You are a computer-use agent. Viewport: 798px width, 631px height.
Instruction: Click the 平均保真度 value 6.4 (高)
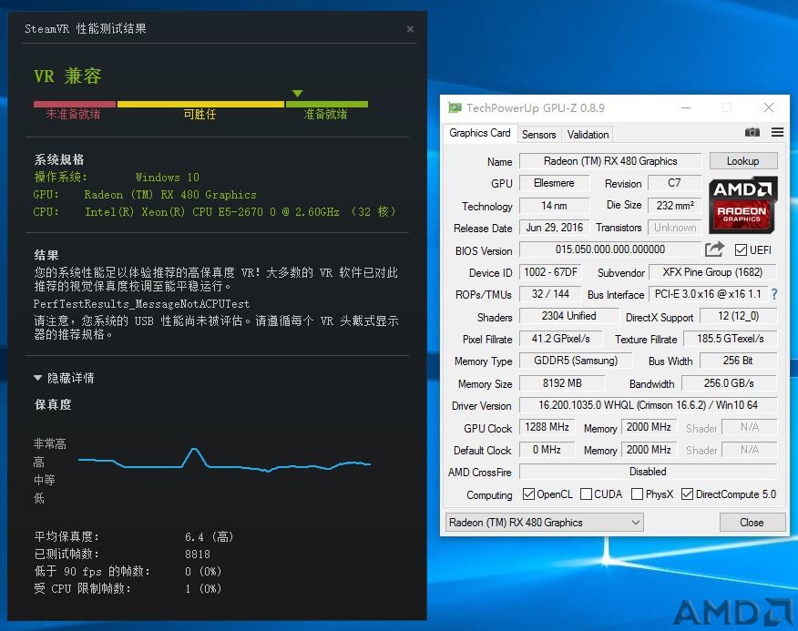(210, 537)
